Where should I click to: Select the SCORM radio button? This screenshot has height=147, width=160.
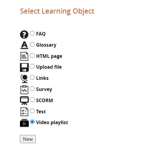pyautogui.click(x=32, y=100)
